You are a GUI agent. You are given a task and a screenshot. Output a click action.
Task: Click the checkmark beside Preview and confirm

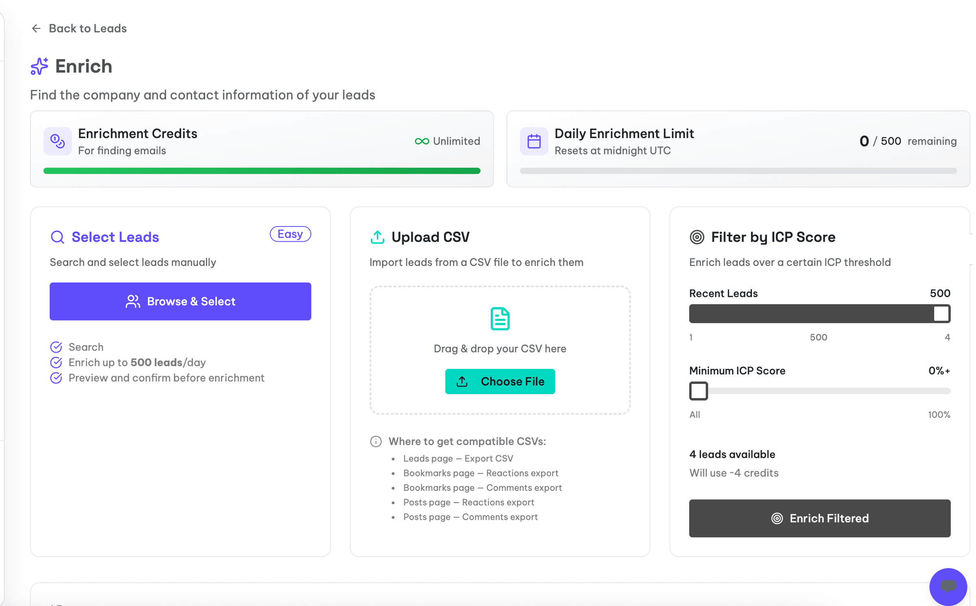56,378
